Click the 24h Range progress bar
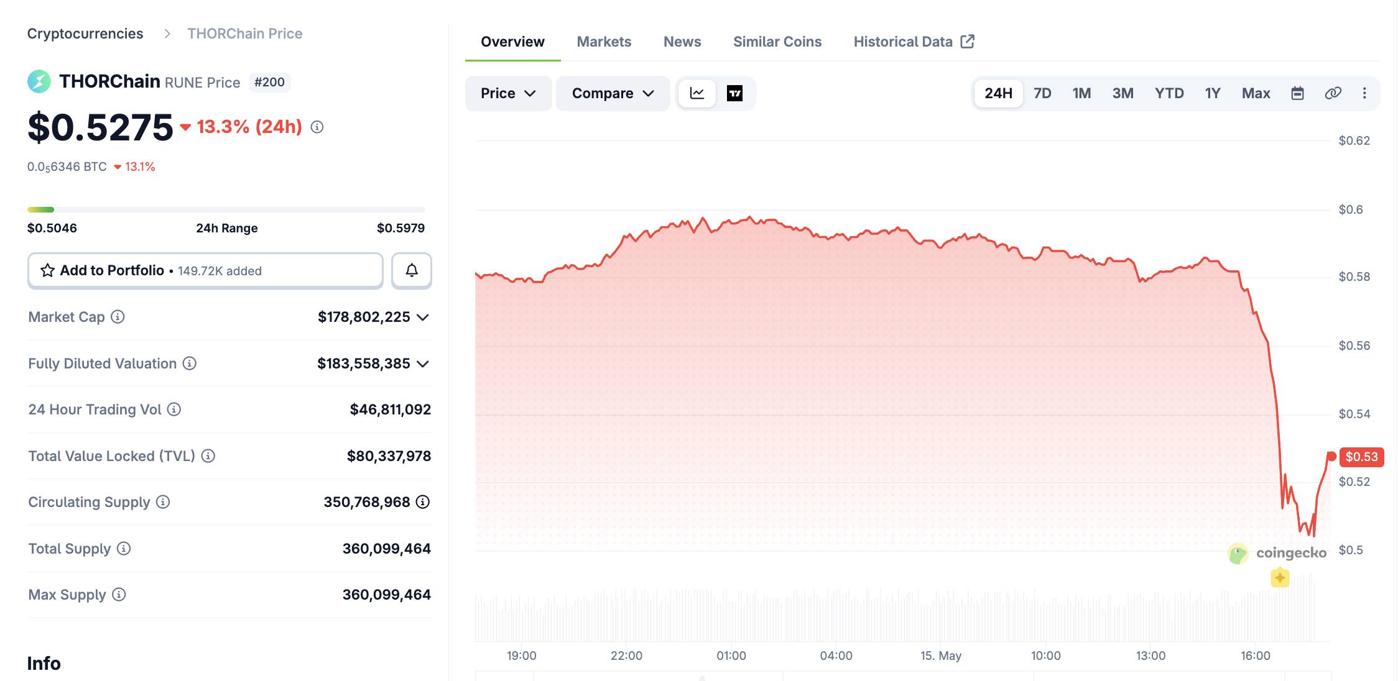 coord(226,209)
